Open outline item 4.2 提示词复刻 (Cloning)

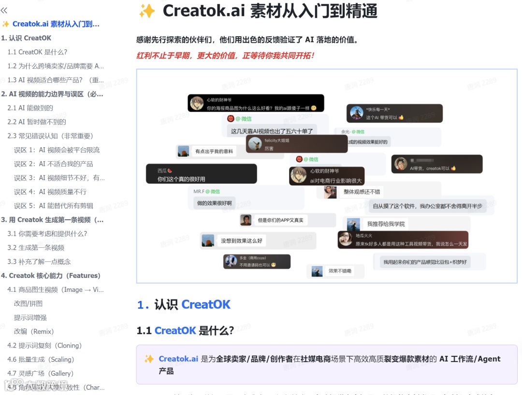coord(44,346)
